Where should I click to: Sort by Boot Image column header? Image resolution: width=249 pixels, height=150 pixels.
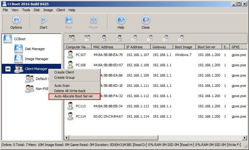point(184,47)
